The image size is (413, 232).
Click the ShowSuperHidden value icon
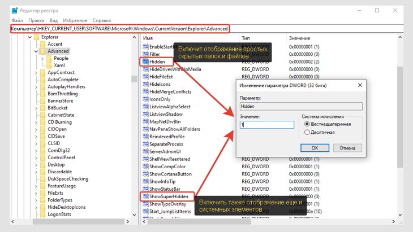pos(145,196)
